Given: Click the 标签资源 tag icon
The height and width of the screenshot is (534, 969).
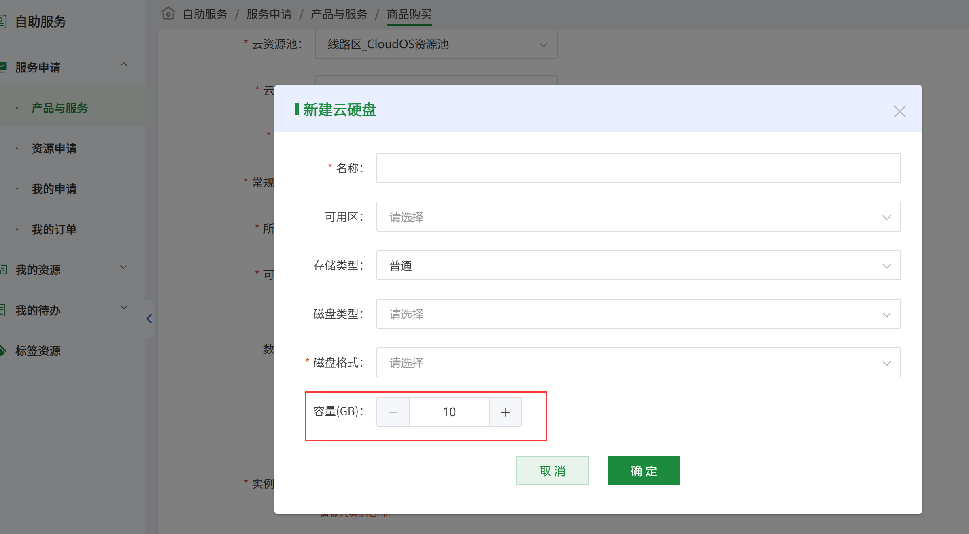Looking at the screenshot, I should [3, 351].
